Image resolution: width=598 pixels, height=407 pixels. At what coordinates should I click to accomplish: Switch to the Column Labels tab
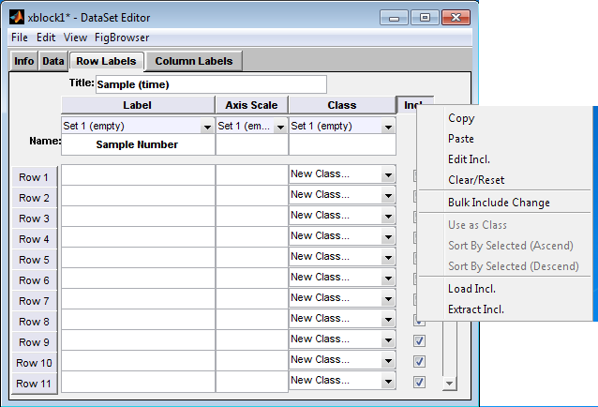pos(194,61)
